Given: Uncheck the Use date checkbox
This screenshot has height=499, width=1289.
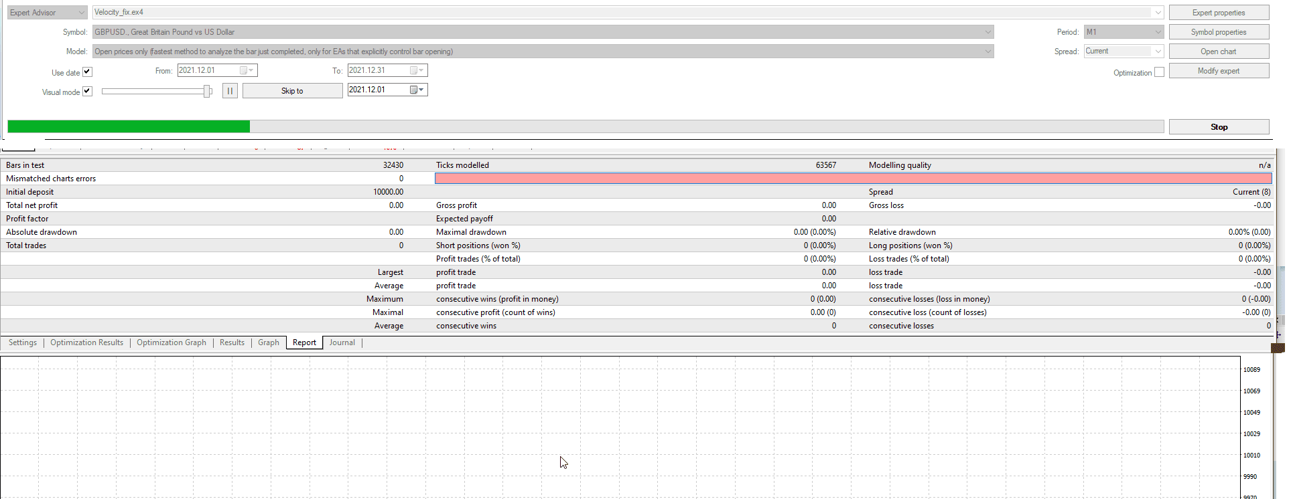Looking at the screenshot, I should click(87, 72).
